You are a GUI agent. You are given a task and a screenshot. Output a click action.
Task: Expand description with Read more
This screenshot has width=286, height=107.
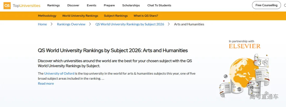46,84
